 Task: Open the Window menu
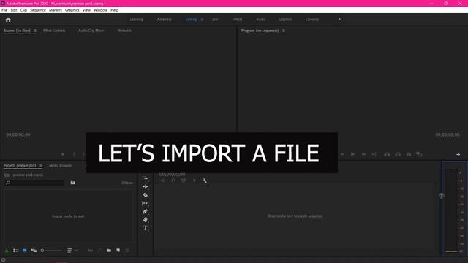[x=100, y=10]
